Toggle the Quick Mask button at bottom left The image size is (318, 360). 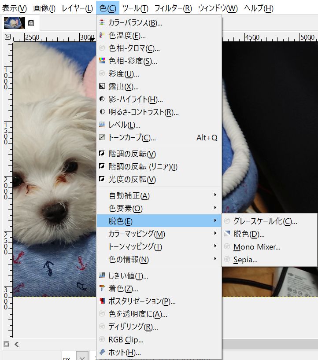pyautogui.click(x=7, y=344)
